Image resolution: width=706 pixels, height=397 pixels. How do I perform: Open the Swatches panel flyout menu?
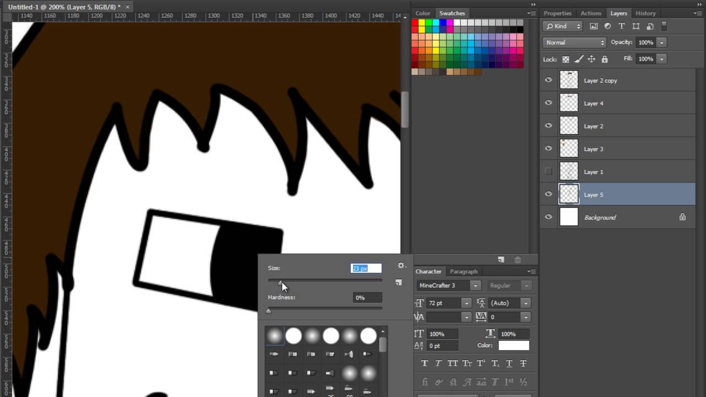[x=531, y=13]
